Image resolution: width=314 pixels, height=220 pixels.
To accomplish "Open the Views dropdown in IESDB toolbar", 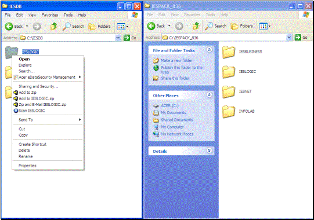I will tap(122, 27).
